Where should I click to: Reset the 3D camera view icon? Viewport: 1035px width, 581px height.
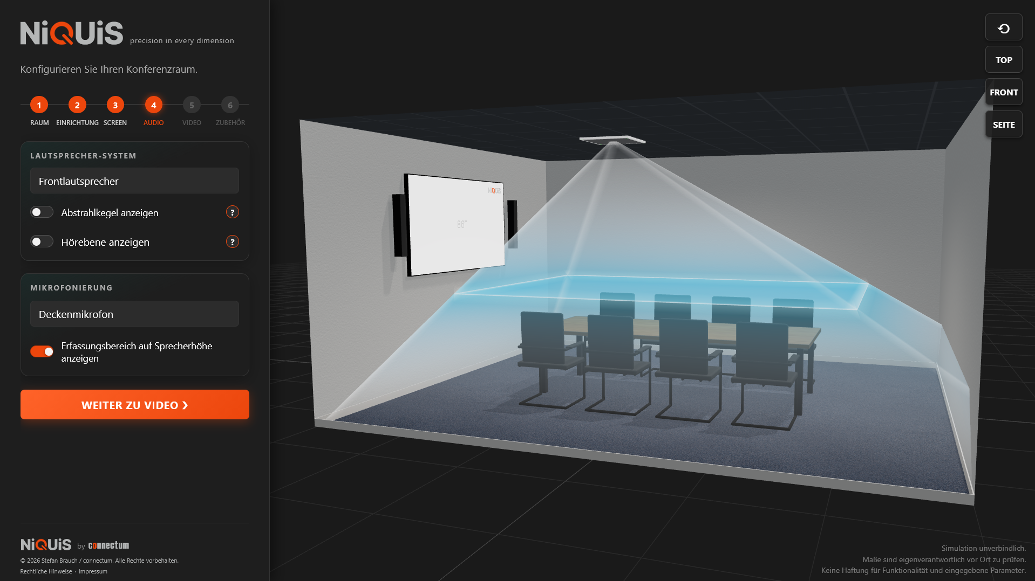click(1004, 28)
